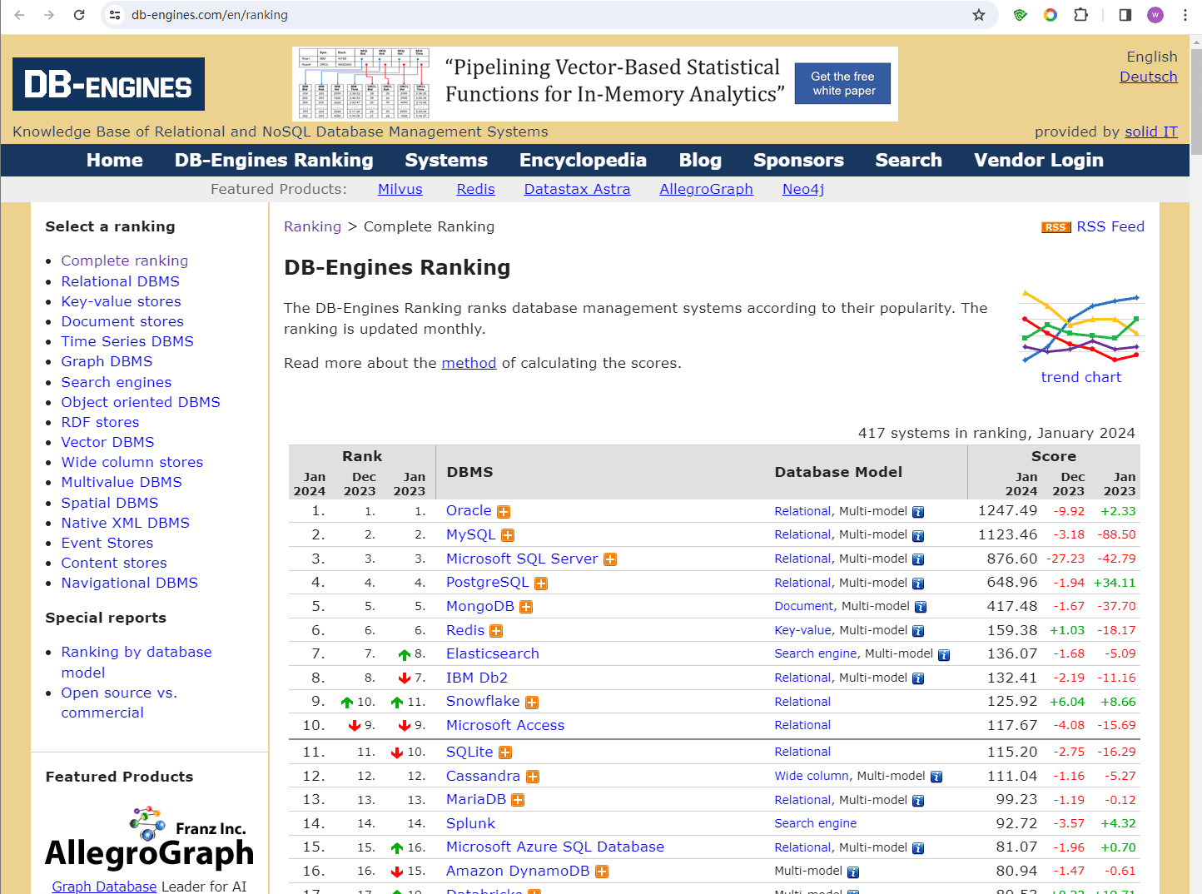Open the Vendor Login menu item
The width and height of the screenshot is (1202, 894).
(x=1039, y=160)
